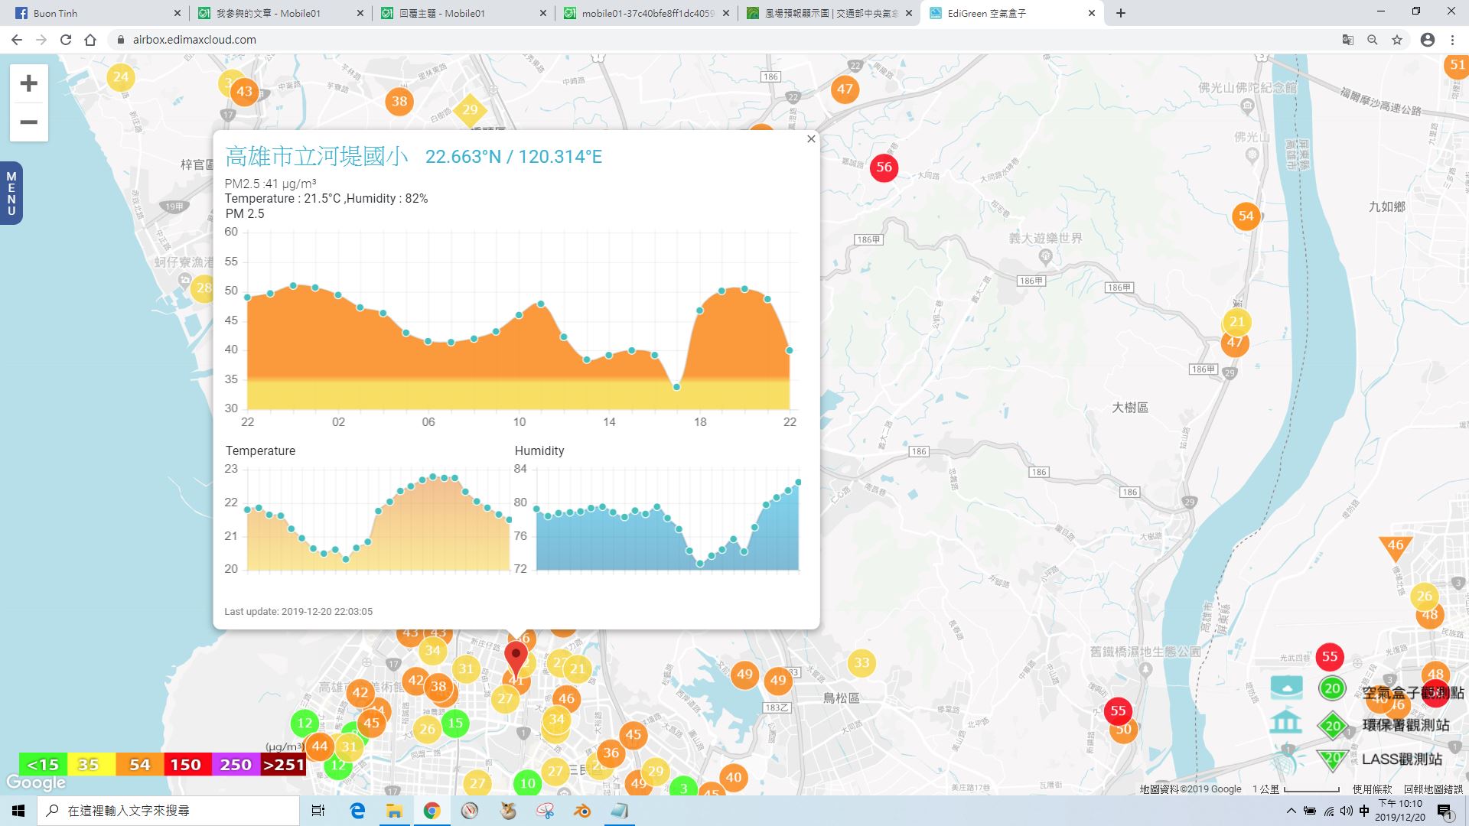
Task: Click the cloud layer icon in legend
Action: tap(1287, 687)
